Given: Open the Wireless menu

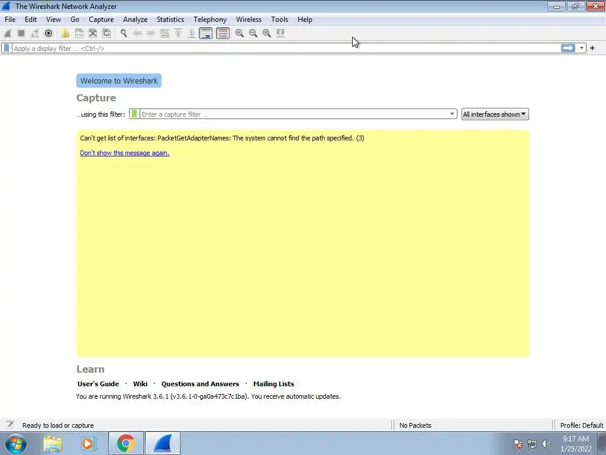Looking at the screenshot, I should [x=249, y=20].
